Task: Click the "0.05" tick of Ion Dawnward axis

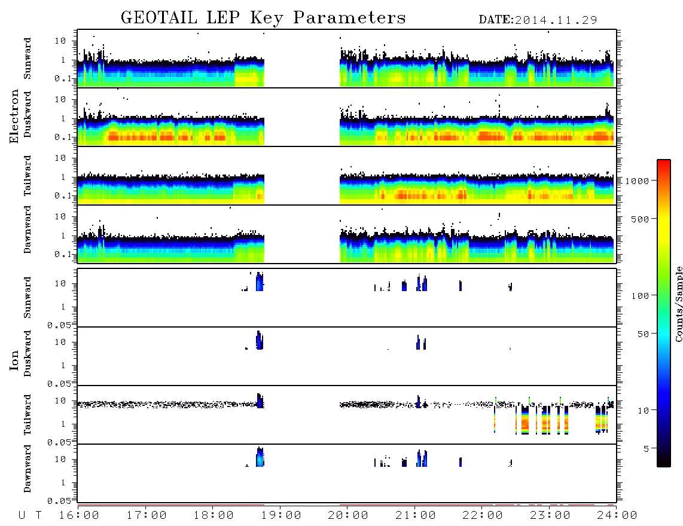Action: point(59,501)
